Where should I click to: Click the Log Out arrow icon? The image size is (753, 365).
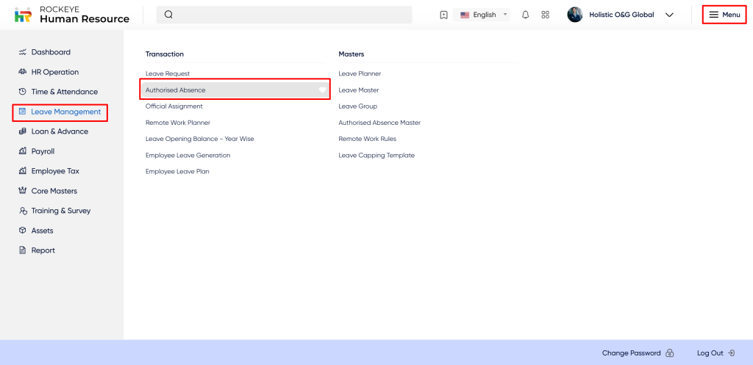730,353
